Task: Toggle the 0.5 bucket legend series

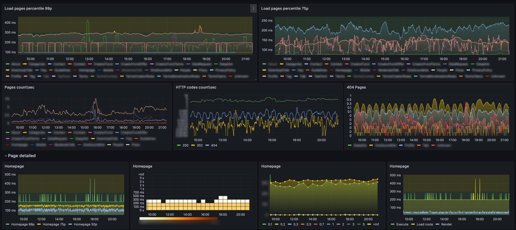Action: point(309,224)
